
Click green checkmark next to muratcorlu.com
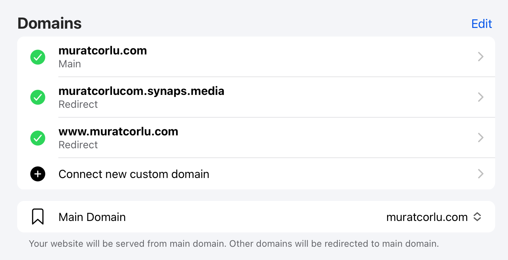pyautogui.click(x=38, y=57)
